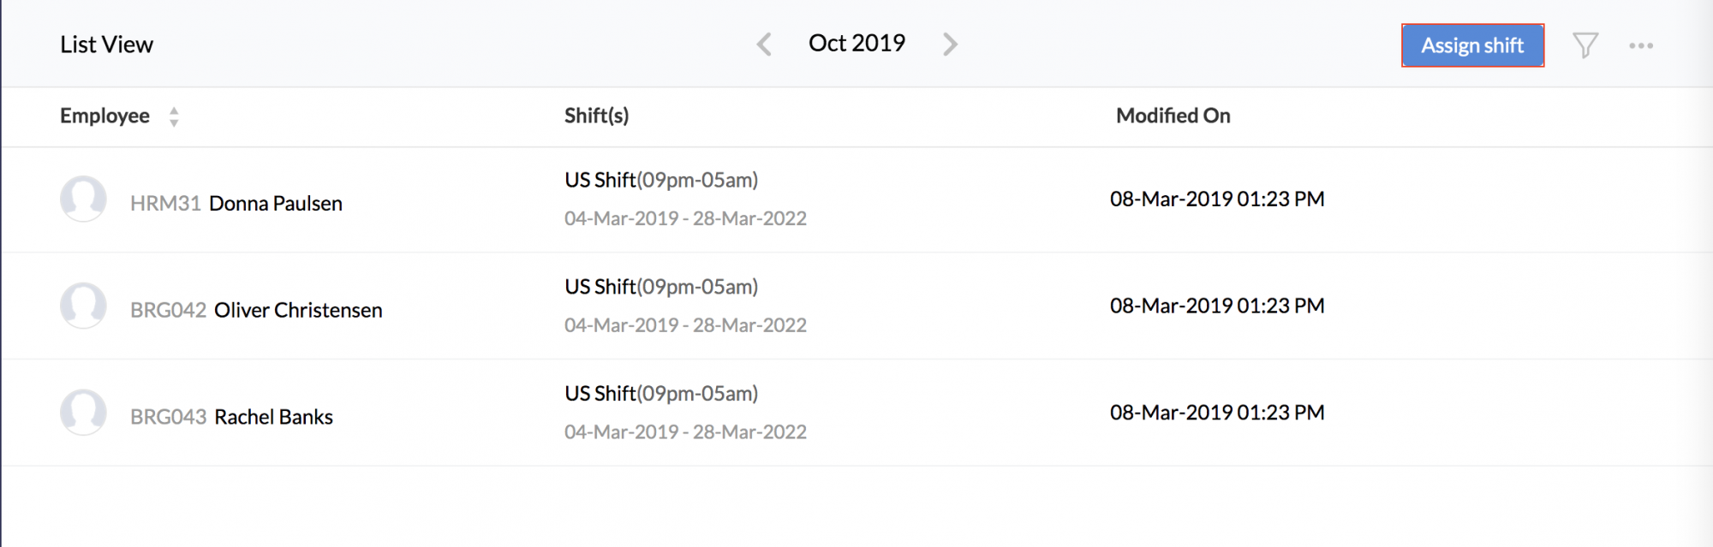
Task: Go to next month with right chevron
Action: [950, 45]
